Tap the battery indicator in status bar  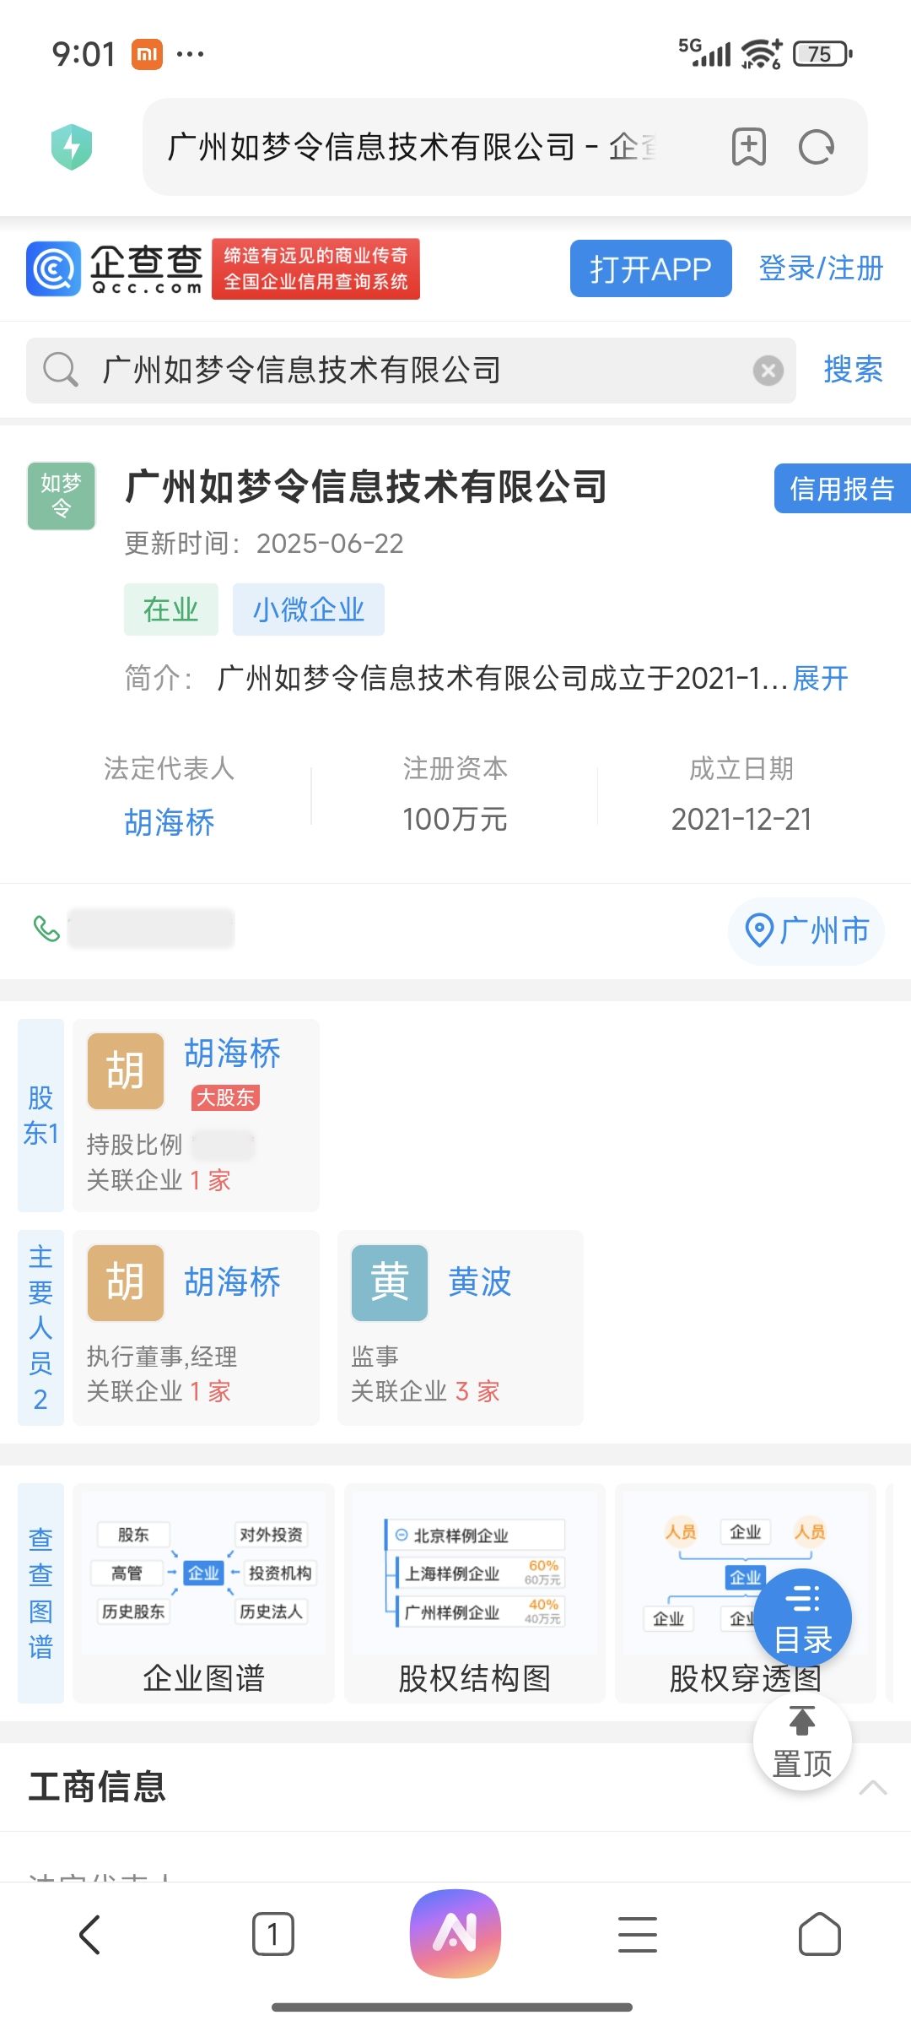822,54
